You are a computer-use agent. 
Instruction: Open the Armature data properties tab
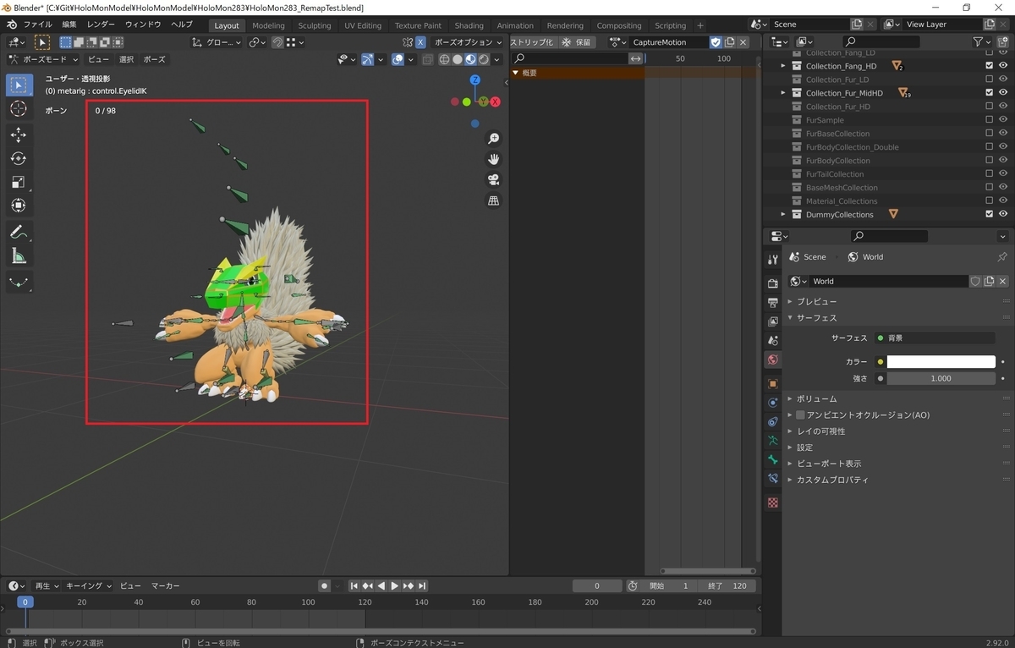click(x=772, y=441)
